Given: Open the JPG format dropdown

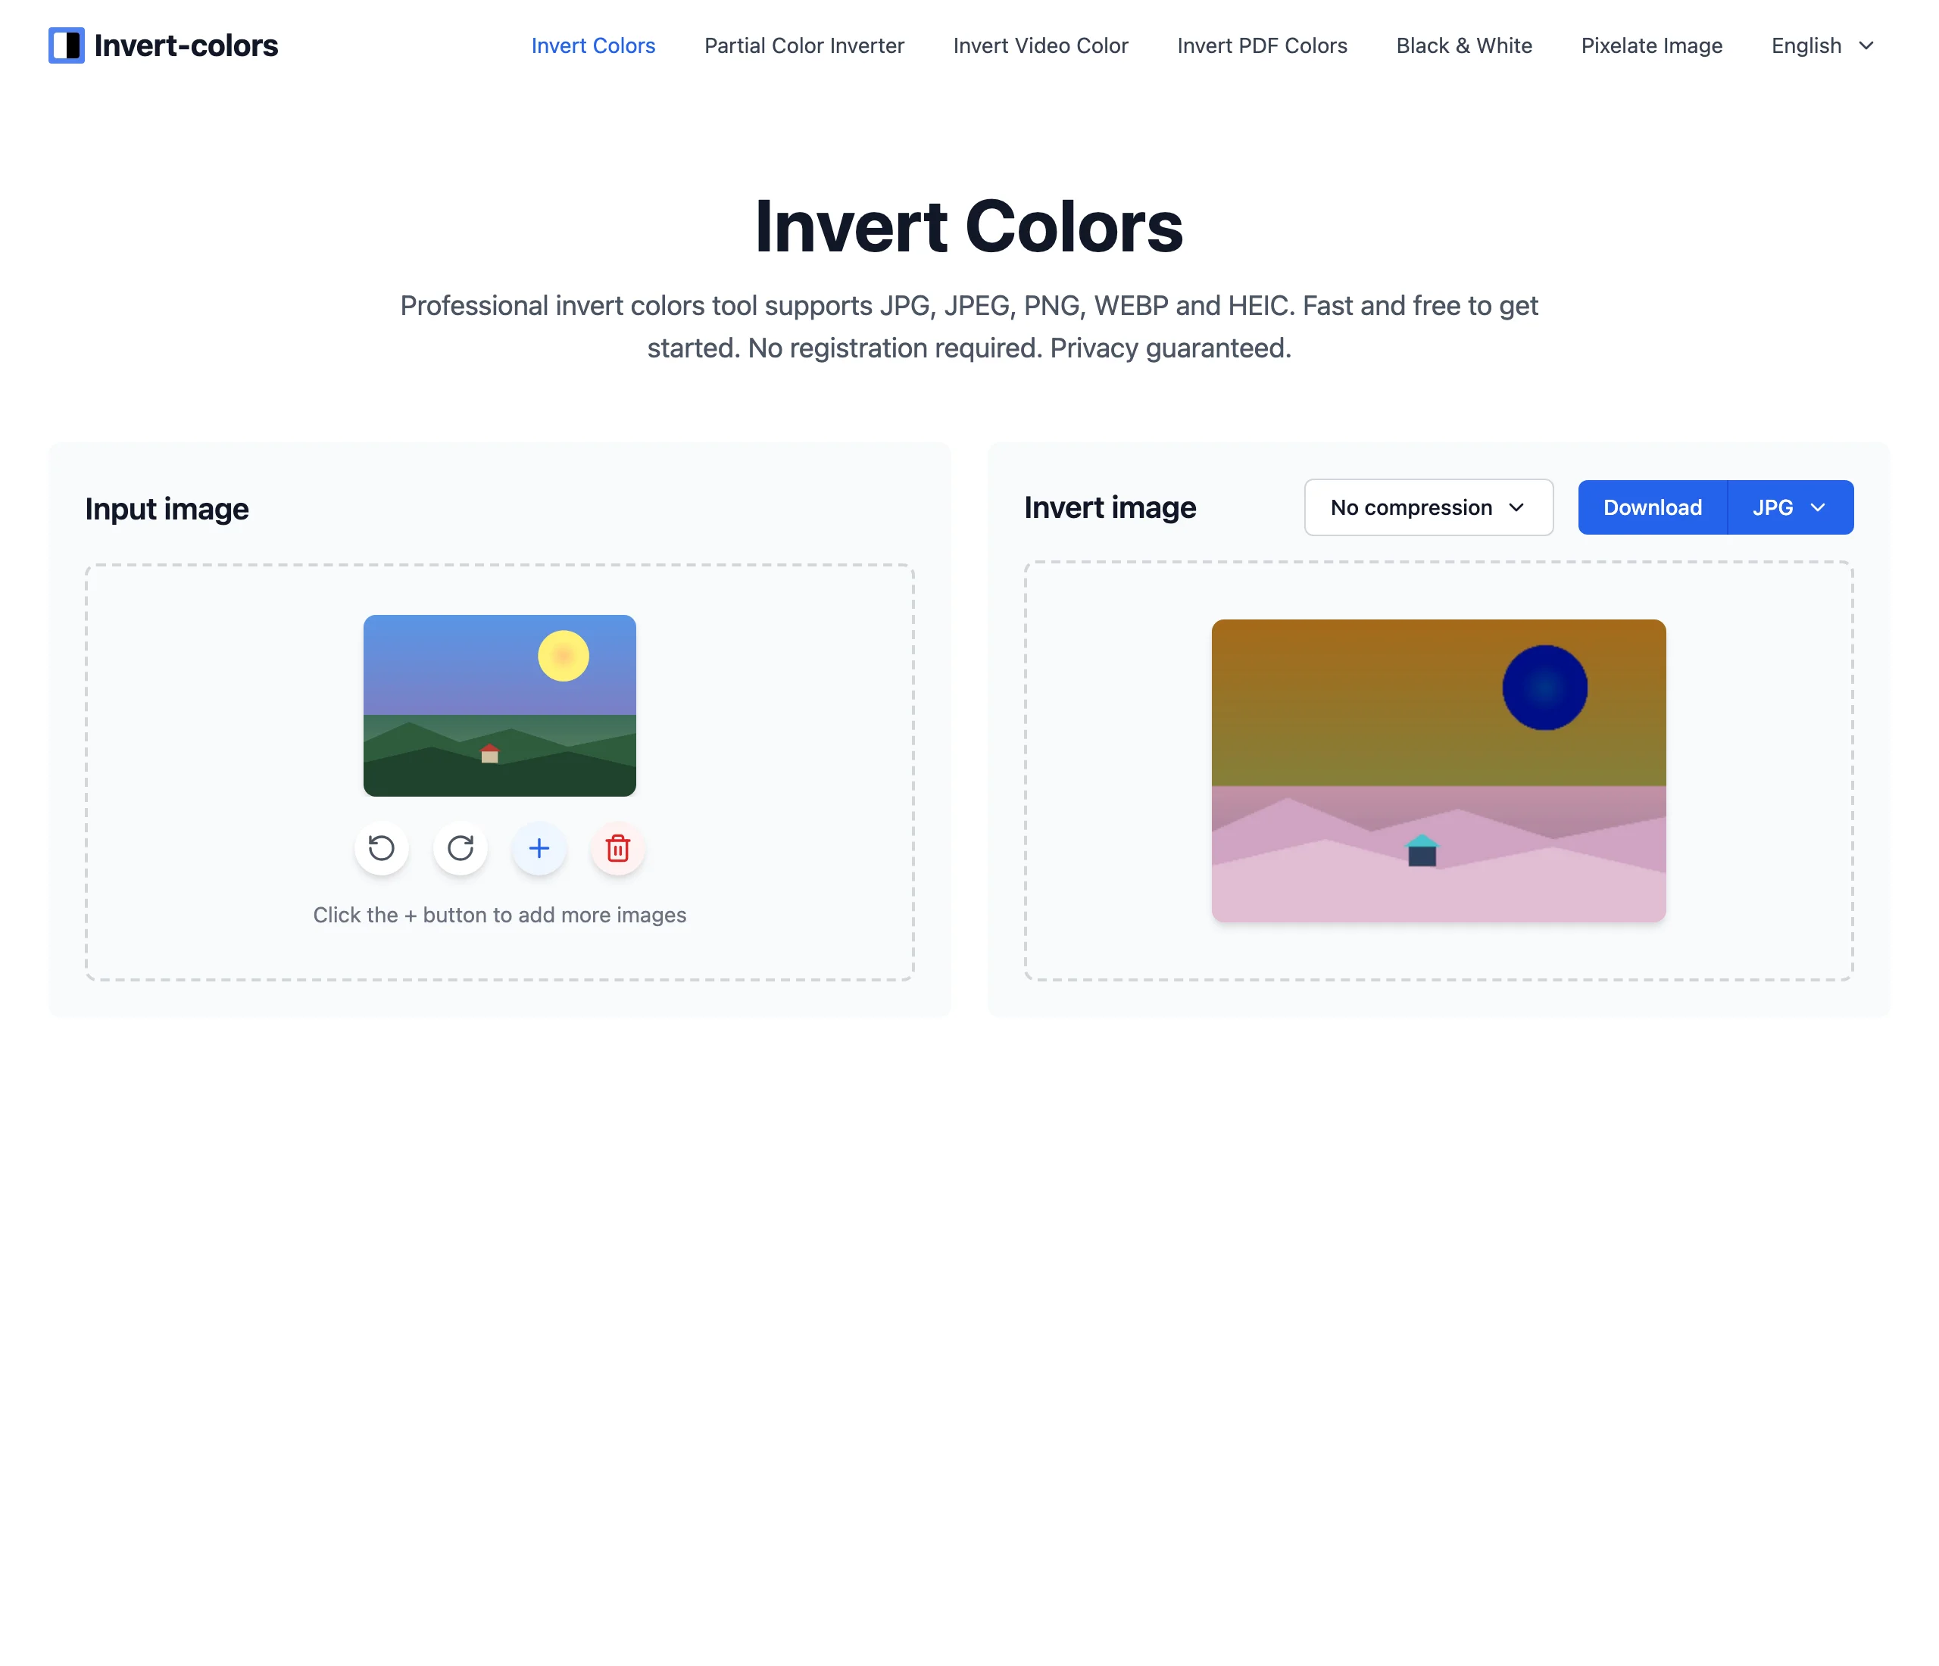Looking at the screenshot, I should coord(1791,507).
